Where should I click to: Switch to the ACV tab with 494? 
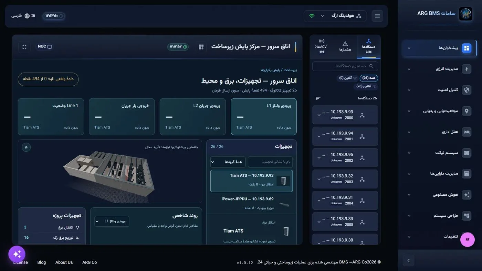tap(322, 46)
